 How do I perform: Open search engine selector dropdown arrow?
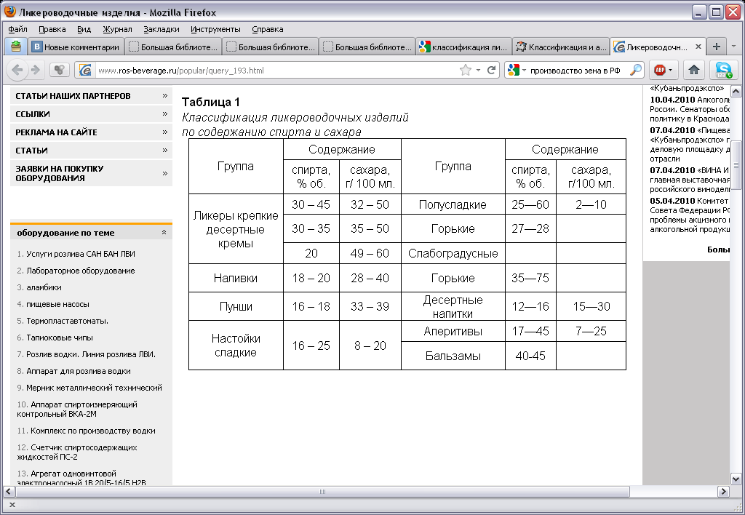[x=524, y=71]
